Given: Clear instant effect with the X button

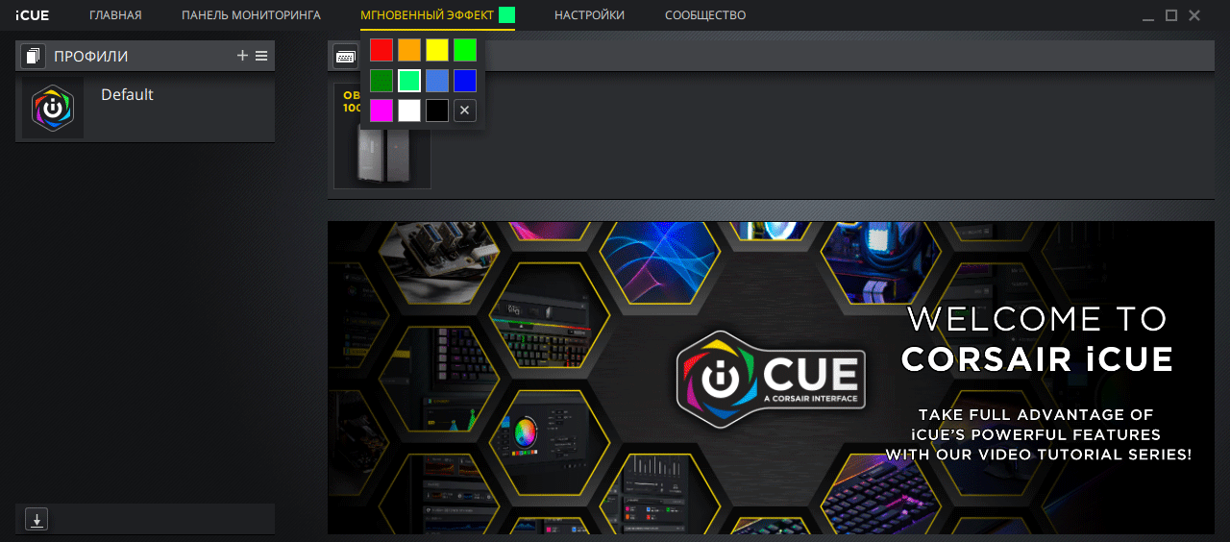Looking at the screenshot, I should tap(465, 111).
